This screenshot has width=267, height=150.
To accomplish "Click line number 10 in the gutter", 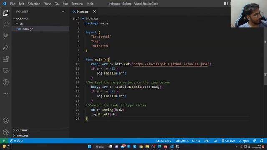I will 78,64.
